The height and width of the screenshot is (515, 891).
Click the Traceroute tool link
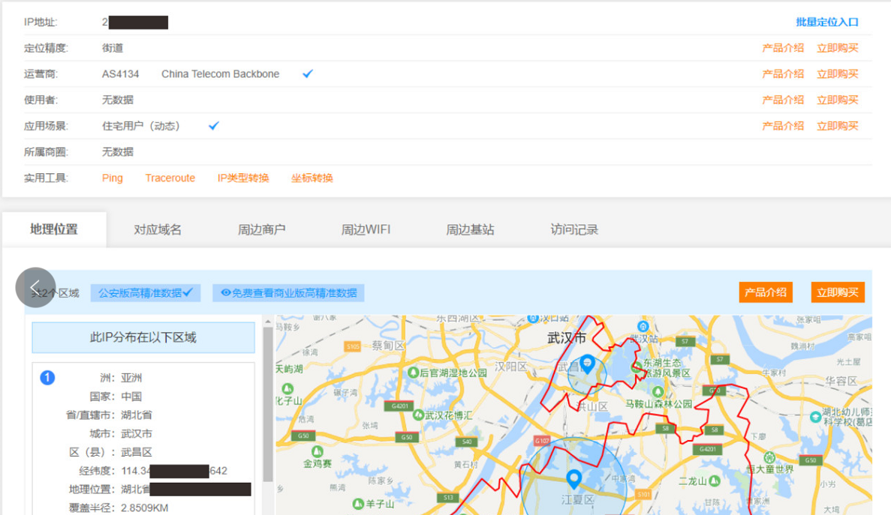click(x=170, y=178)
